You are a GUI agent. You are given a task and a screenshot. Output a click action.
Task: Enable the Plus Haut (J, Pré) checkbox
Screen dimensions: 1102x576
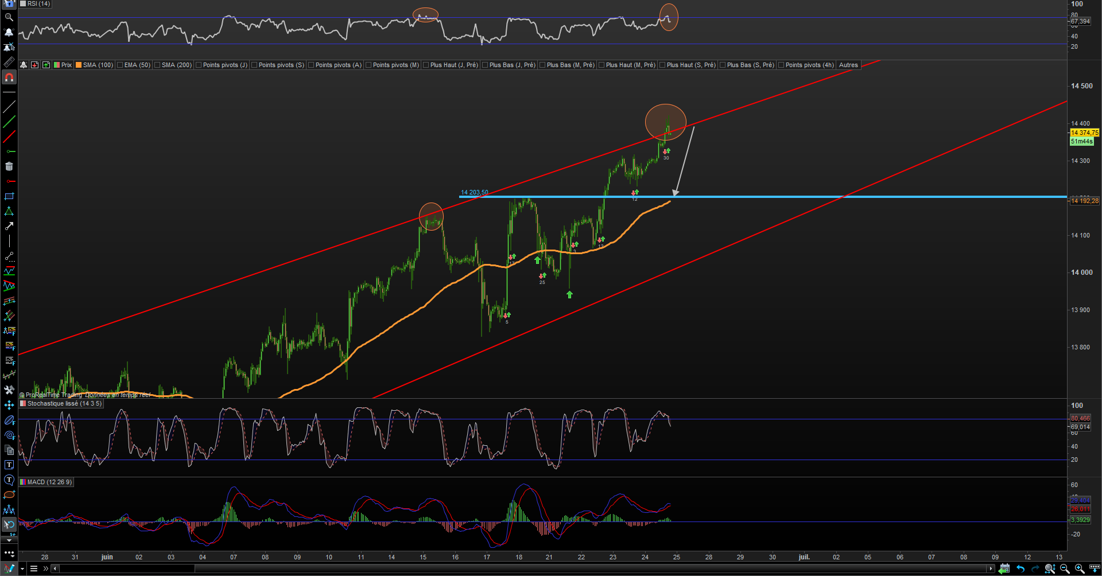(426, 65)
